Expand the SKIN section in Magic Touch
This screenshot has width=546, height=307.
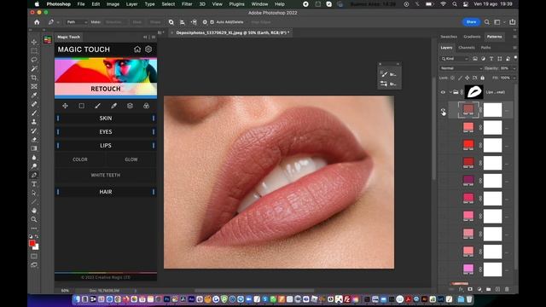coord(106,119)
